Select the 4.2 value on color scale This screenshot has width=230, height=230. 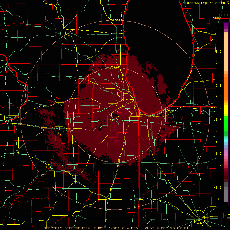click(x=218, y=108)
